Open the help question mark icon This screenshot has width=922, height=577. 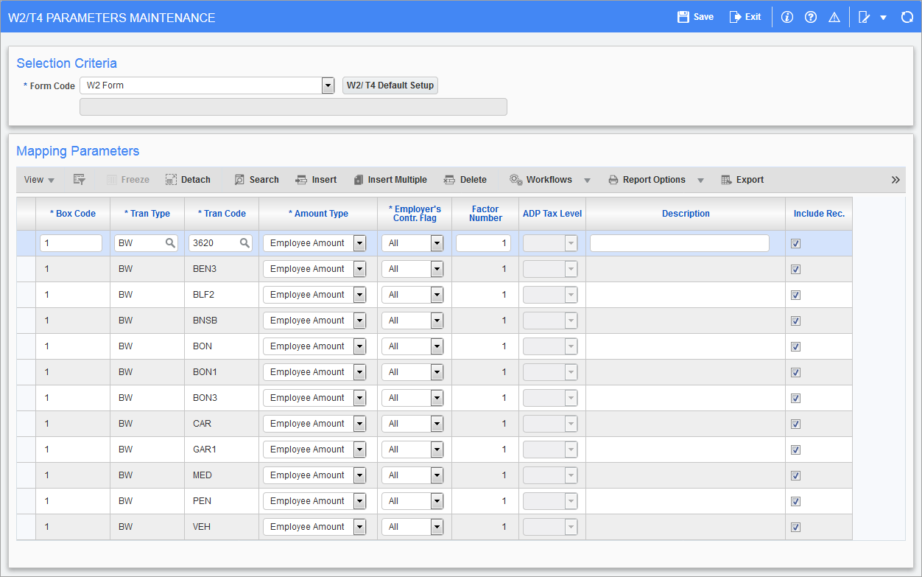click(x=811, y=17)
